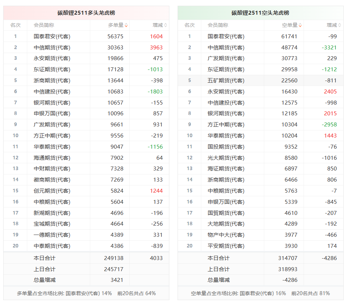348x303 pixels.
Task: Click 中信期货(代客) in long table
Action: [x=52, y=48]
